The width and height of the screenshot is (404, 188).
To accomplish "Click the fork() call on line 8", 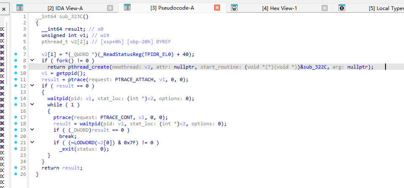I will coord(62,61).
